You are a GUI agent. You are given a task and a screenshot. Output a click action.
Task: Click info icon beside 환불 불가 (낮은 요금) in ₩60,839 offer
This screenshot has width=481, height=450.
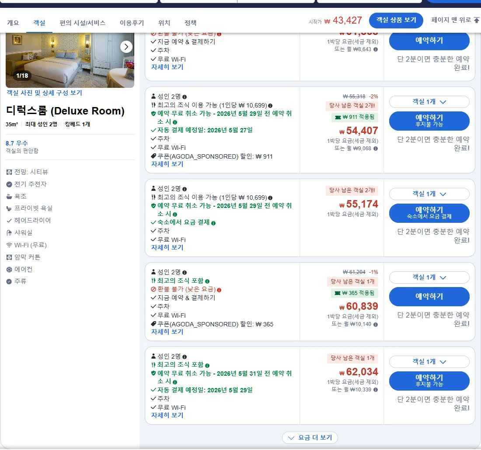219,290
